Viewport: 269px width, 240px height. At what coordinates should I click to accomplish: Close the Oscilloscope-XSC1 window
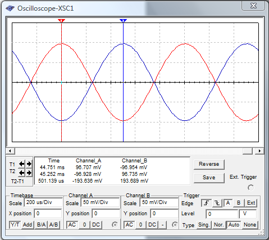[253, 6]
